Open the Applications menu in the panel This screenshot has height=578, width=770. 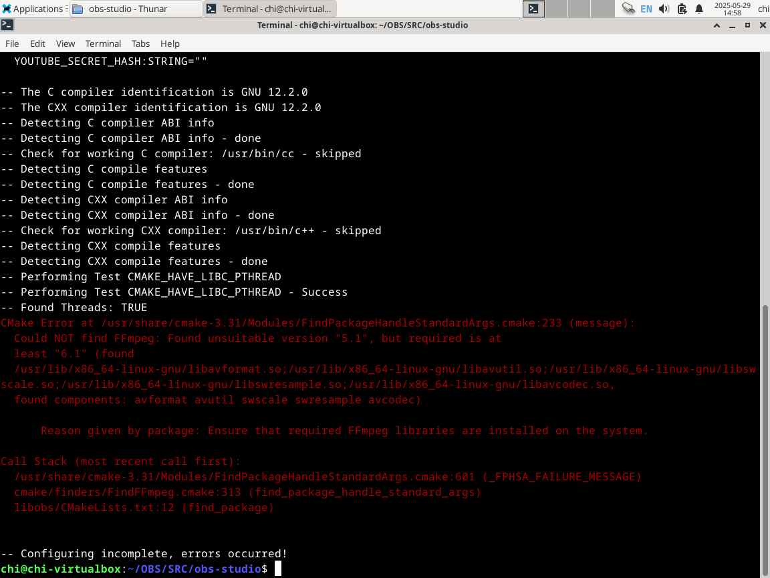point(33,9)
